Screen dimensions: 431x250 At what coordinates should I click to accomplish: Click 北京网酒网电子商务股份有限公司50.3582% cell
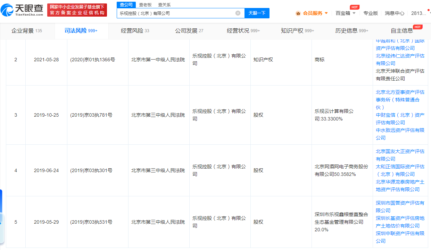tap(341, 170)
